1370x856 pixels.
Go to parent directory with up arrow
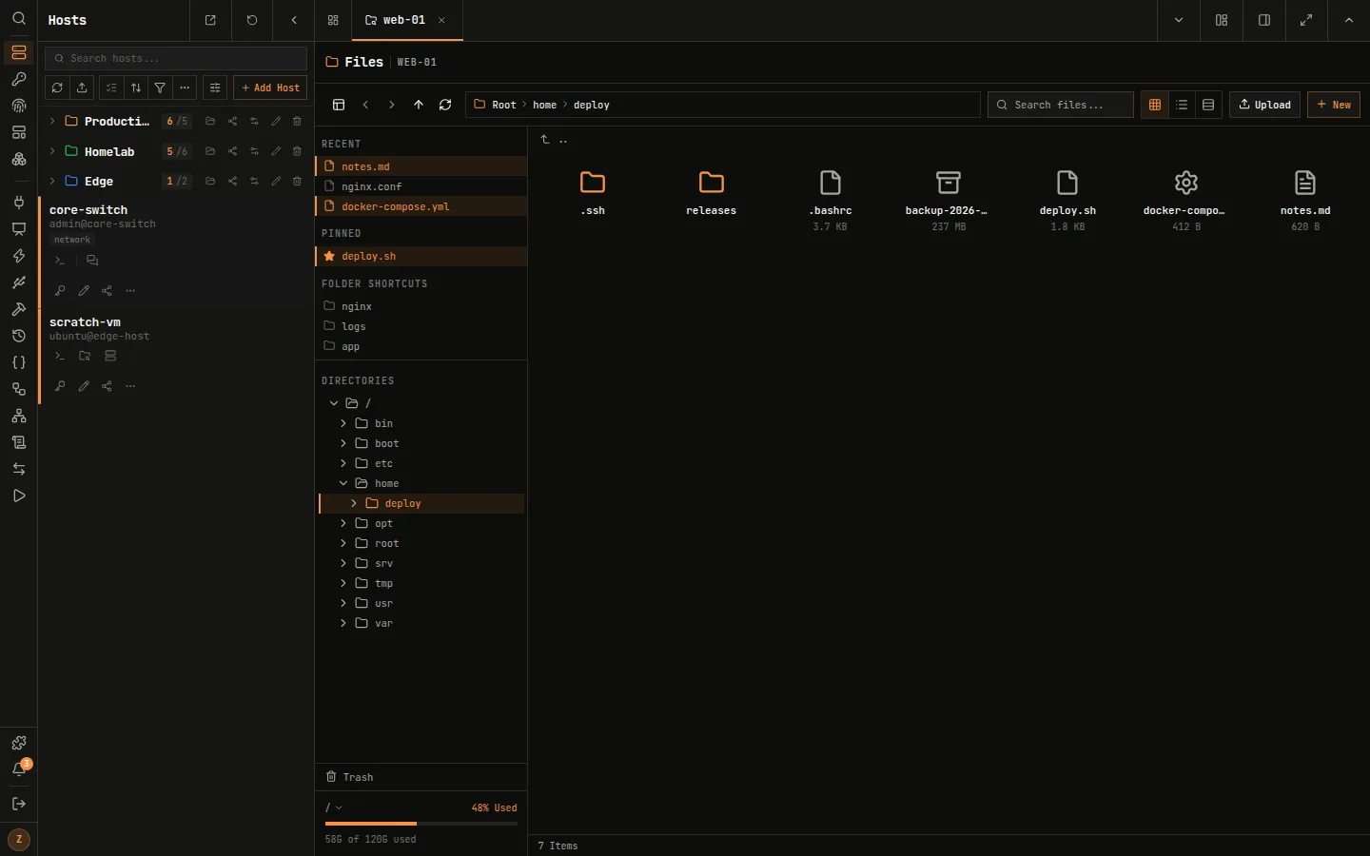[419, 105]
